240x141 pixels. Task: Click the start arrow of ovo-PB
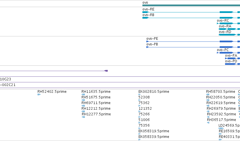(x=147, y=47)
